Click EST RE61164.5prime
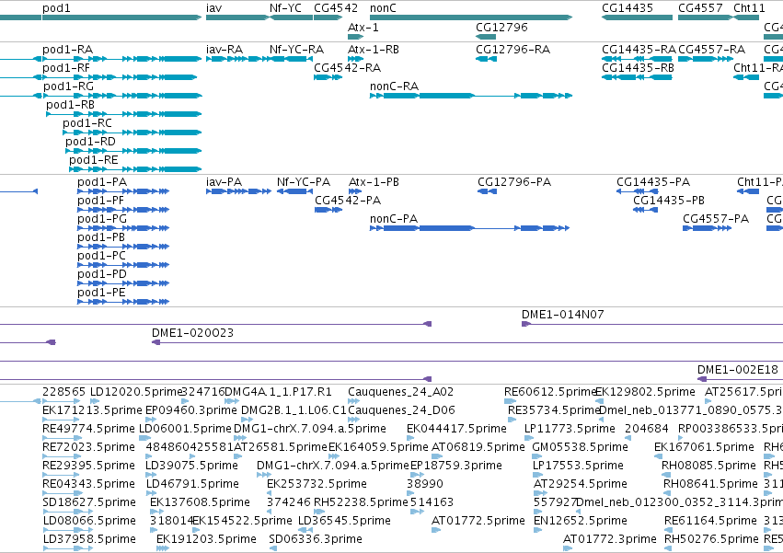The image size is (783, 553). (x=669, y=530)
